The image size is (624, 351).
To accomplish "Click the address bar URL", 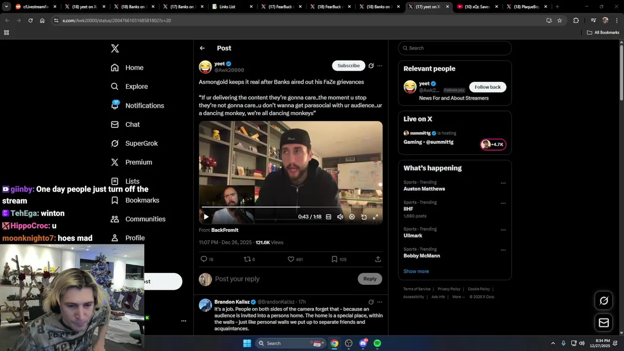I will coord(117,20).
